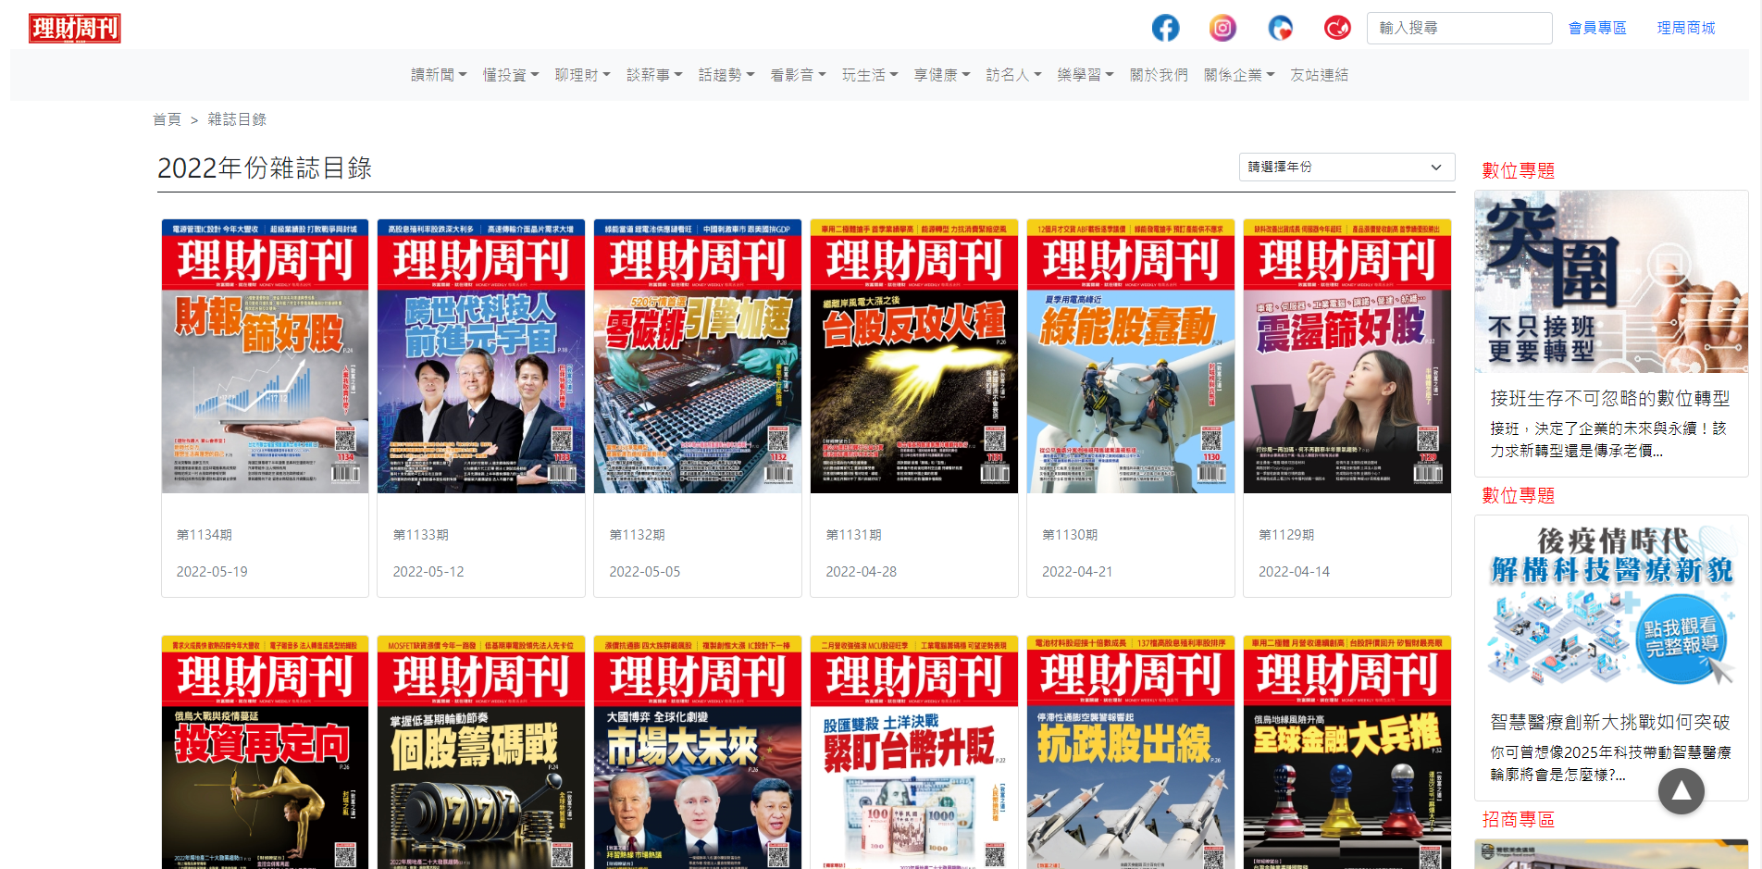The image size is (1762, 869).
Task: Open the 零碳排引擎加速 issue 1132 cover
Action: click(x=698, y=356)
